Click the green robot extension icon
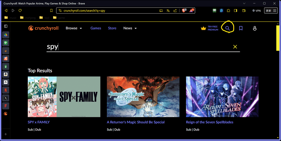Screen dimensions: 281x141 coord(215,10)
